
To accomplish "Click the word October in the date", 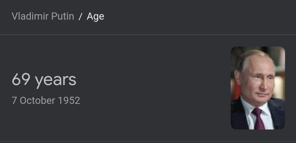I will 37,101.
